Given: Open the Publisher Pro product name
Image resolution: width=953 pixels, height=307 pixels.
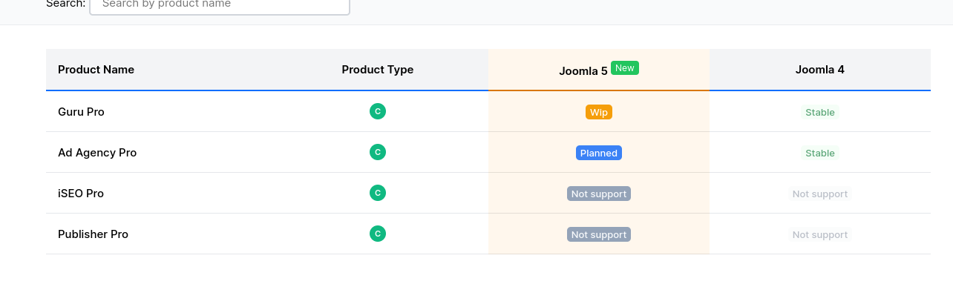Looking at the screenshot, I should pyautogui.click(x=93, y=234).
